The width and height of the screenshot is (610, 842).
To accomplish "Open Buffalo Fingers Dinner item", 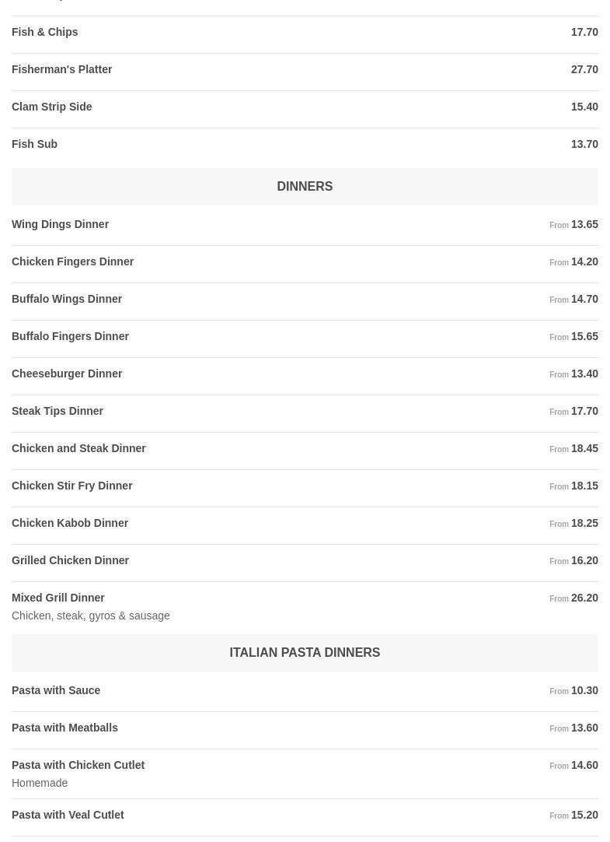I will [71, 337].
